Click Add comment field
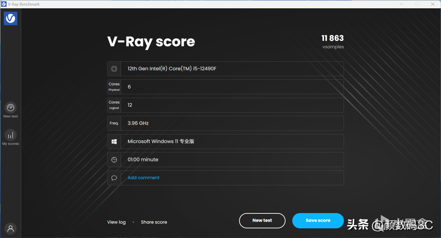 pos(225,178)
